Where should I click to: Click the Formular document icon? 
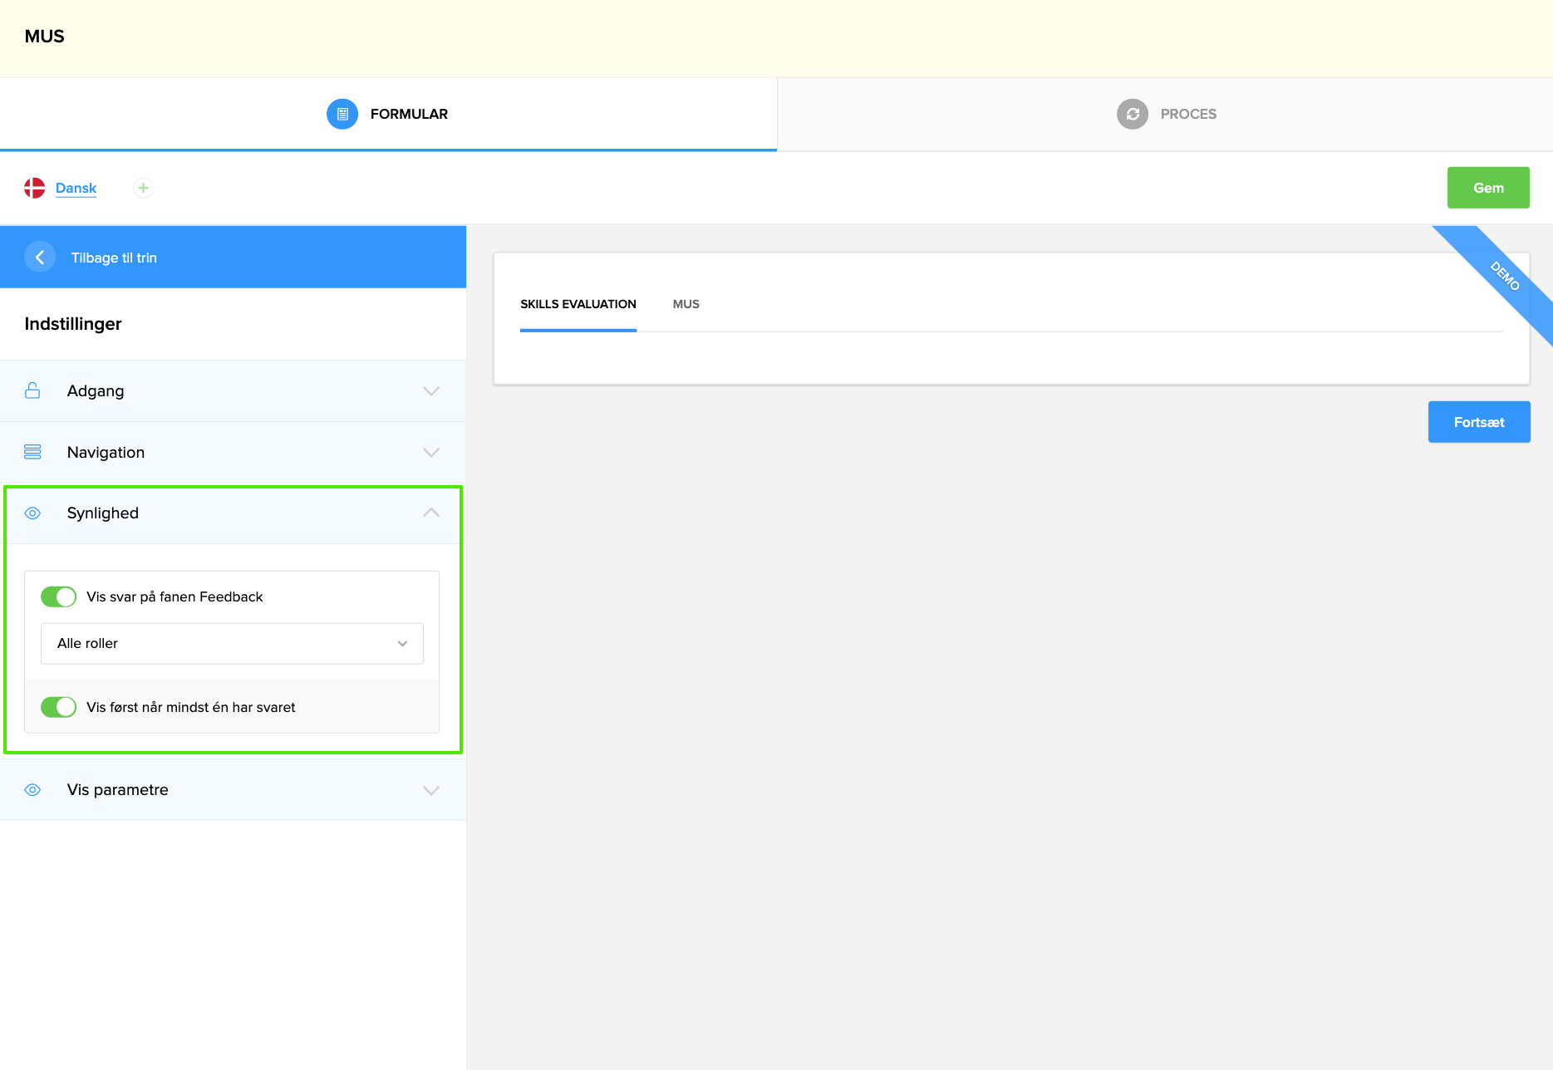[342, 114]
